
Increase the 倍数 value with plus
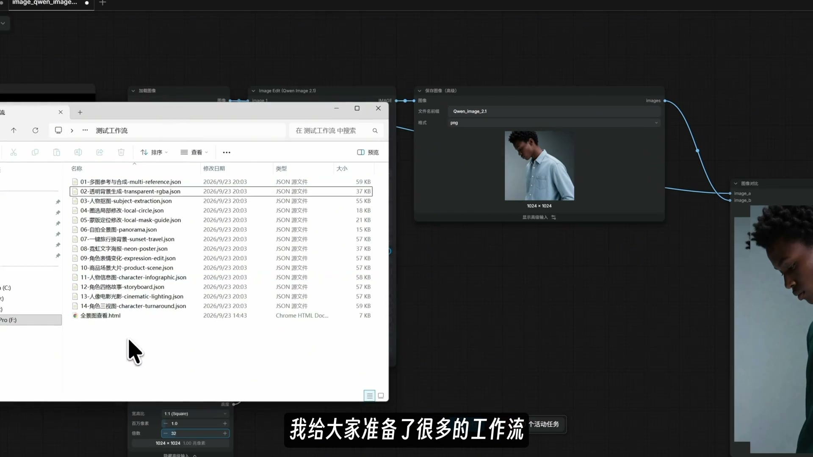(225, 433)
